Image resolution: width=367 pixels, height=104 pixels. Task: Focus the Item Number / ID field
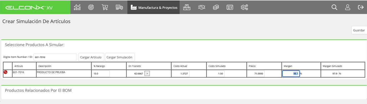click(x=55, y=57)
